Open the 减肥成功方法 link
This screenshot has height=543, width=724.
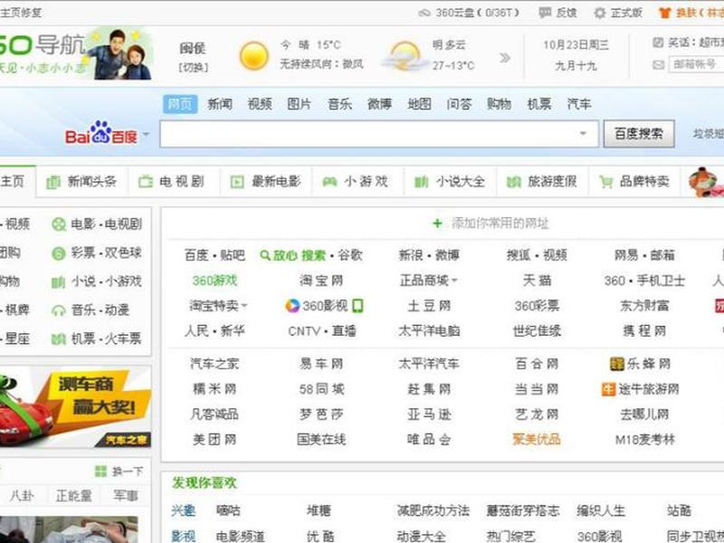click(x=433, y=510)
